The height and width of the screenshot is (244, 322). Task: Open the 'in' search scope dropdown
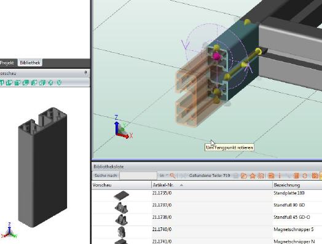164,175
